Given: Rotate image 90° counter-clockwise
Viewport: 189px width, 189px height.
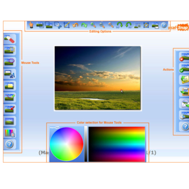Looking at the screenshot, I should coord(129,25).
